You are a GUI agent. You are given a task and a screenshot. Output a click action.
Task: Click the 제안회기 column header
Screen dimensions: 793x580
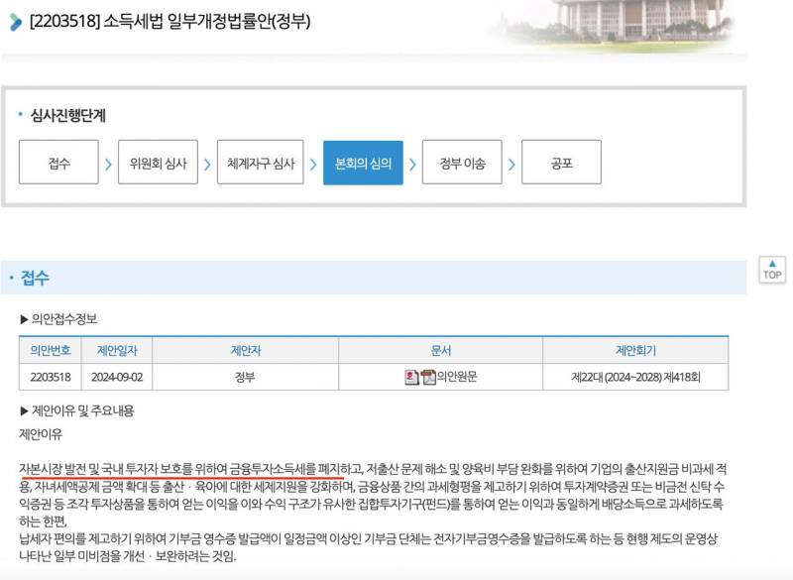(x=635, y=350)
